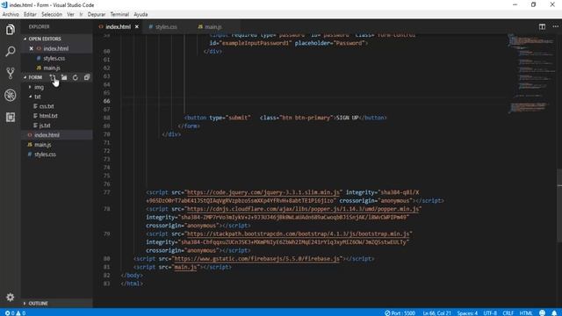Open the Explorer view in activity bar
The height and width of the screenshot is (316, 562).
(10, 29)
